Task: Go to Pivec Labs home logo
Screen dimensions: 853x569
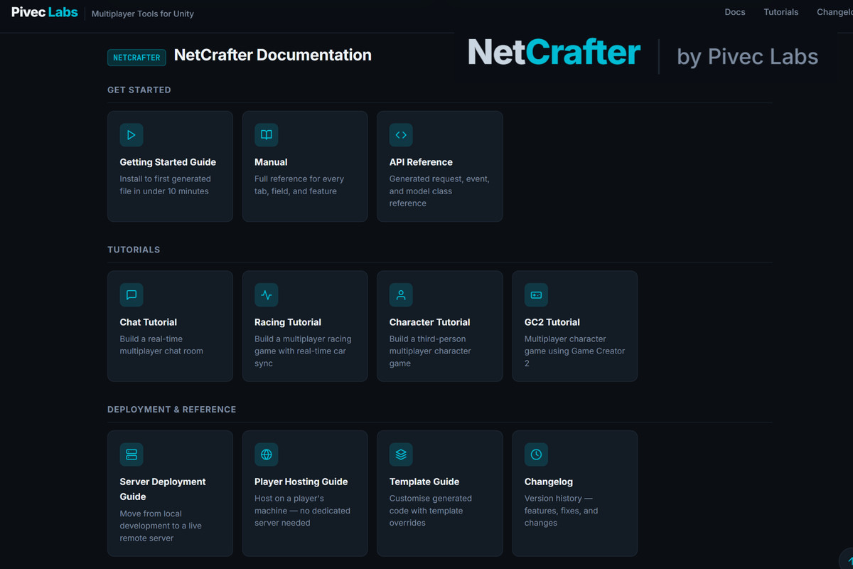Action: click(45, 12)
